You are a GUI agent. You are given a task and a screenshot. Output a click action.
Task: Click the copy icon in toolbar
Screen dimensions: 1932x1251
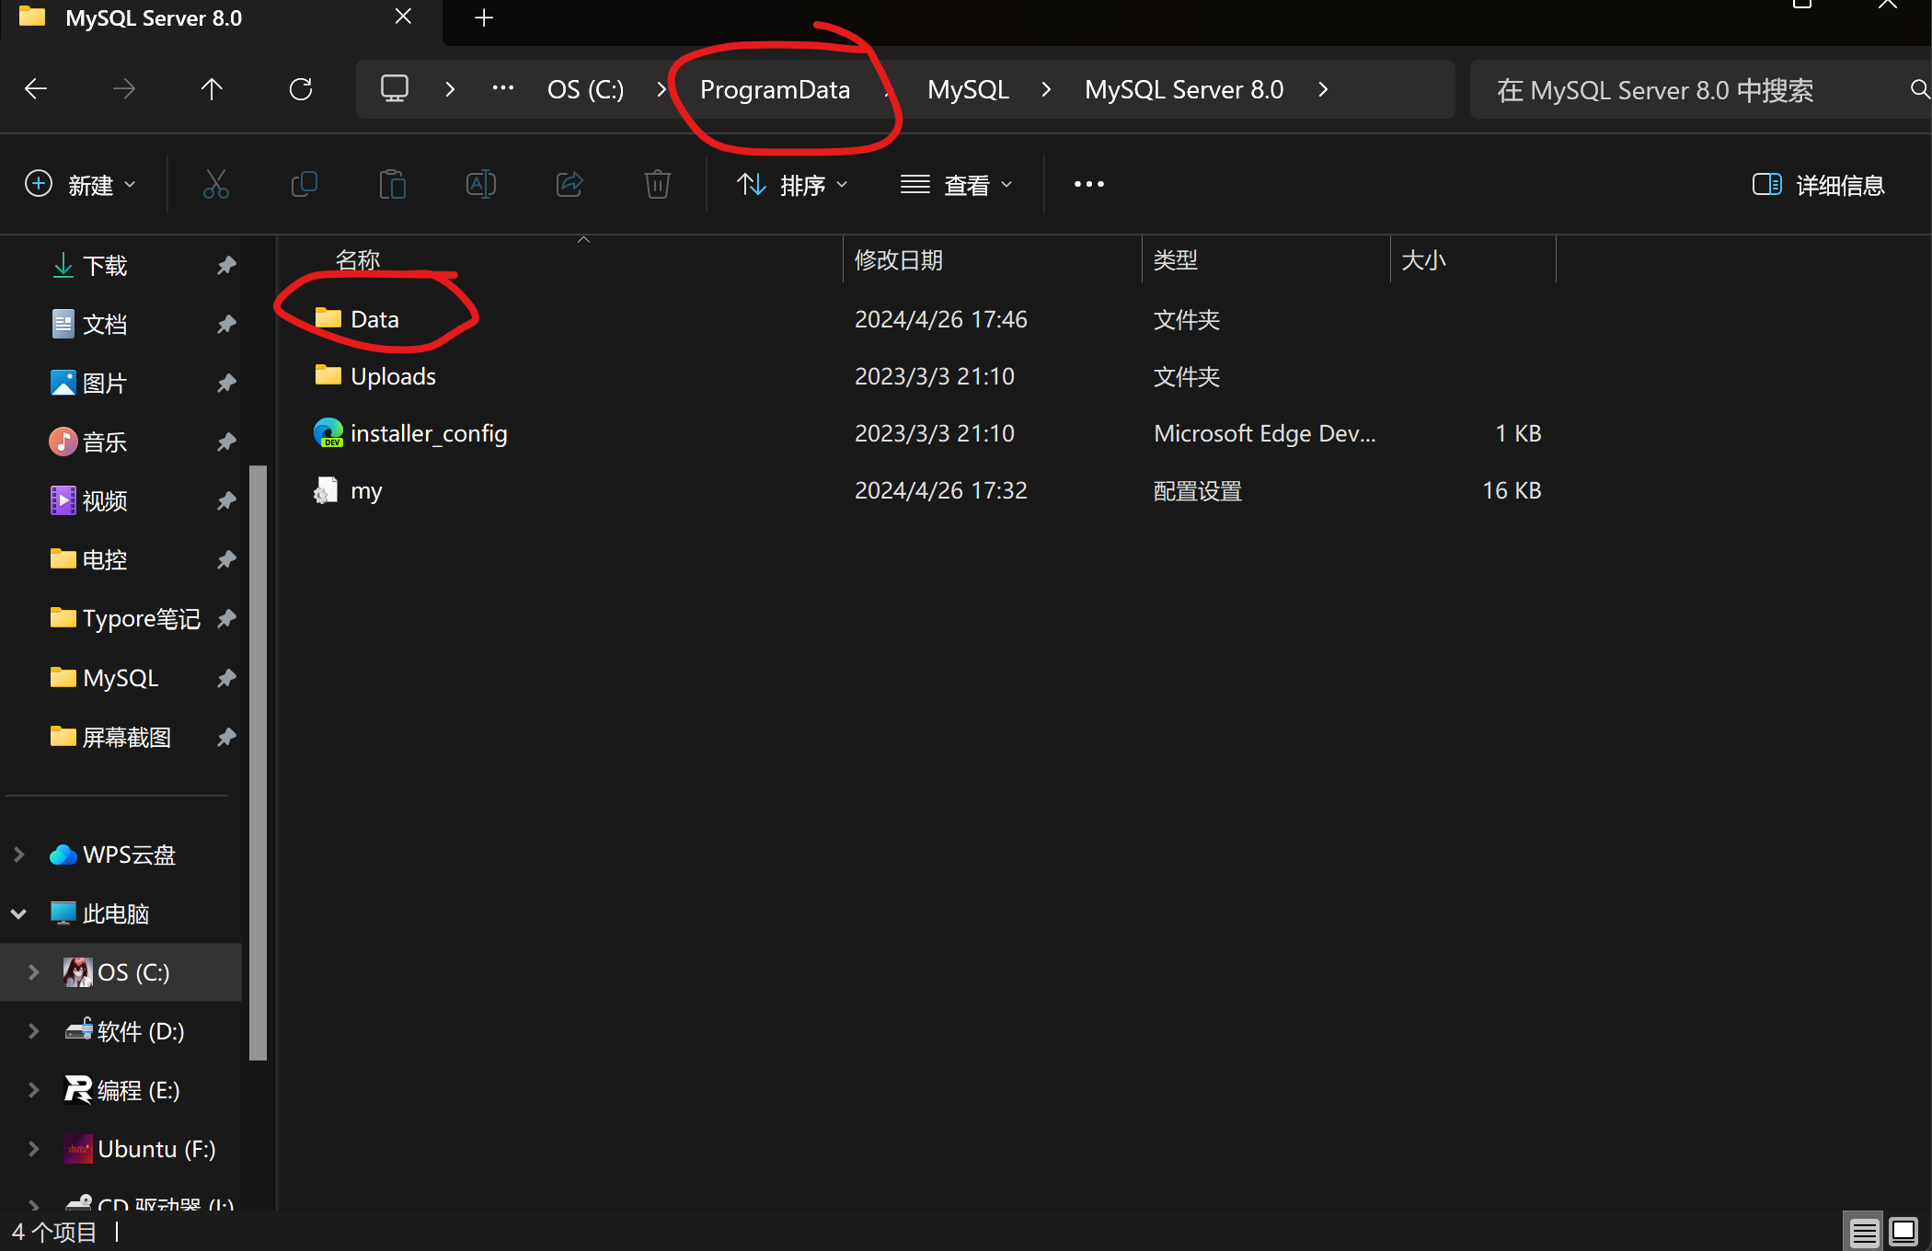click(x=304, y=185)
